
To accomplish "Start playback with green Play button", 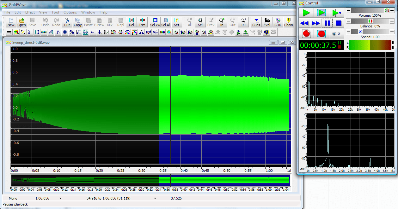I will point(306,13).
